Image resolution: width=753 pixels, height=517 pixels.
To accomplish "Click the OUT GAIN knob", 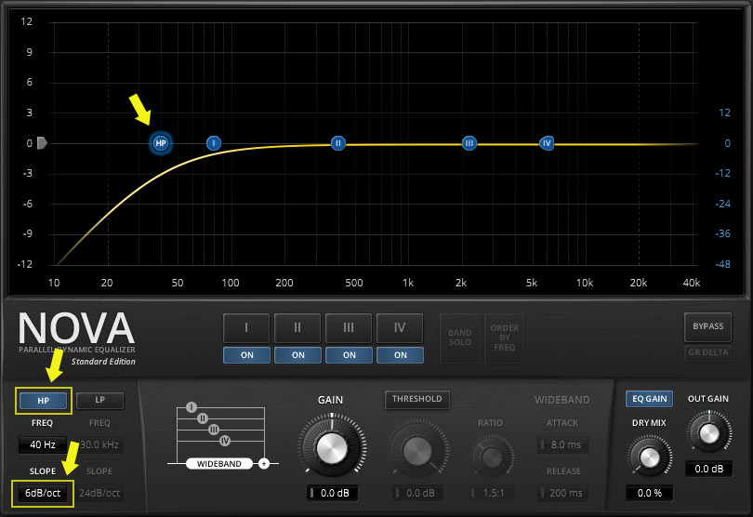I will (708, 433).
